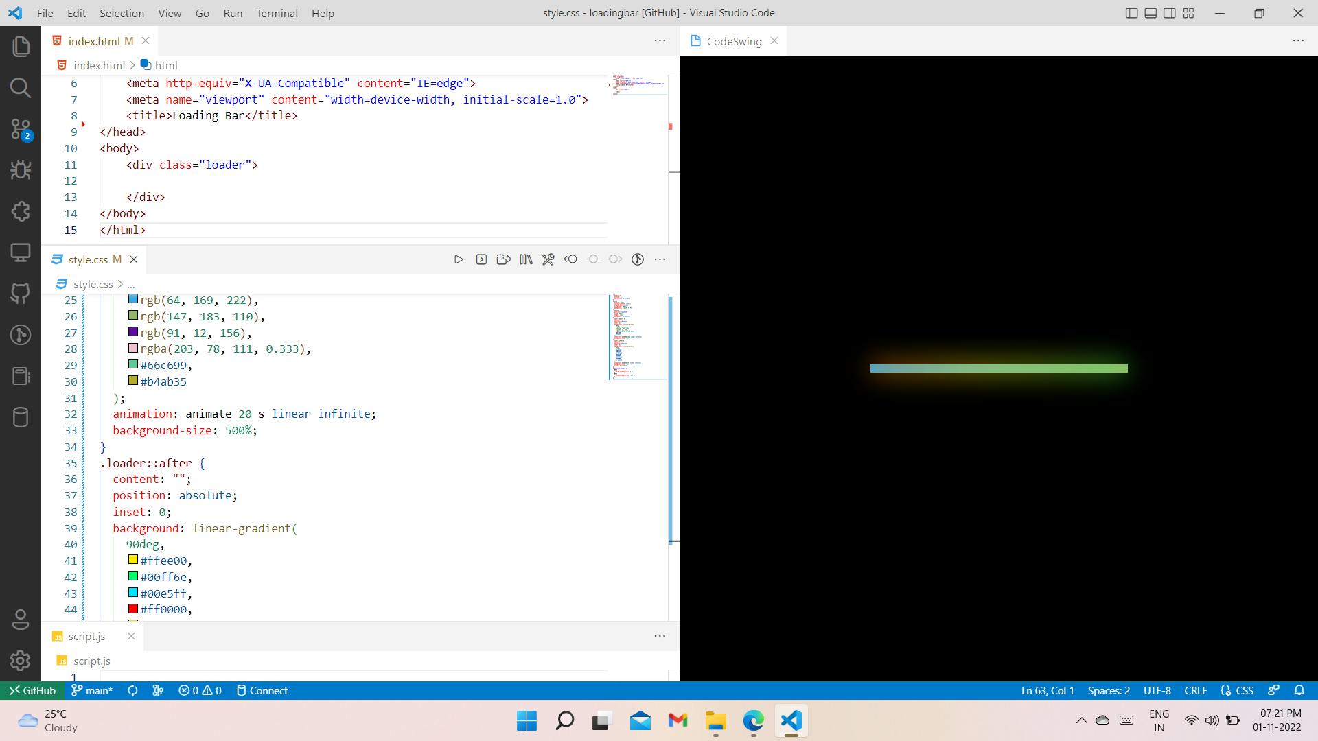Expand the ellipsis breadcrumb in style.css

point(130,284)
